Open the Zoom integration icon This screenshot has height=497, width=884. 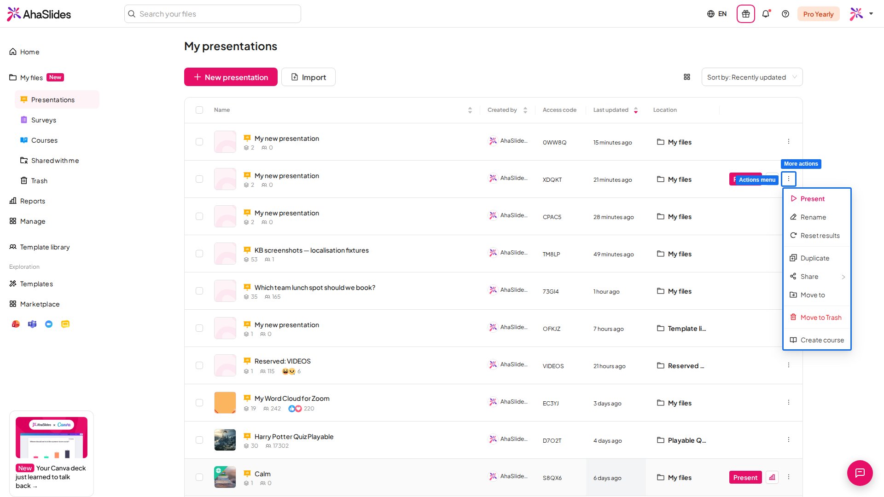49,324
